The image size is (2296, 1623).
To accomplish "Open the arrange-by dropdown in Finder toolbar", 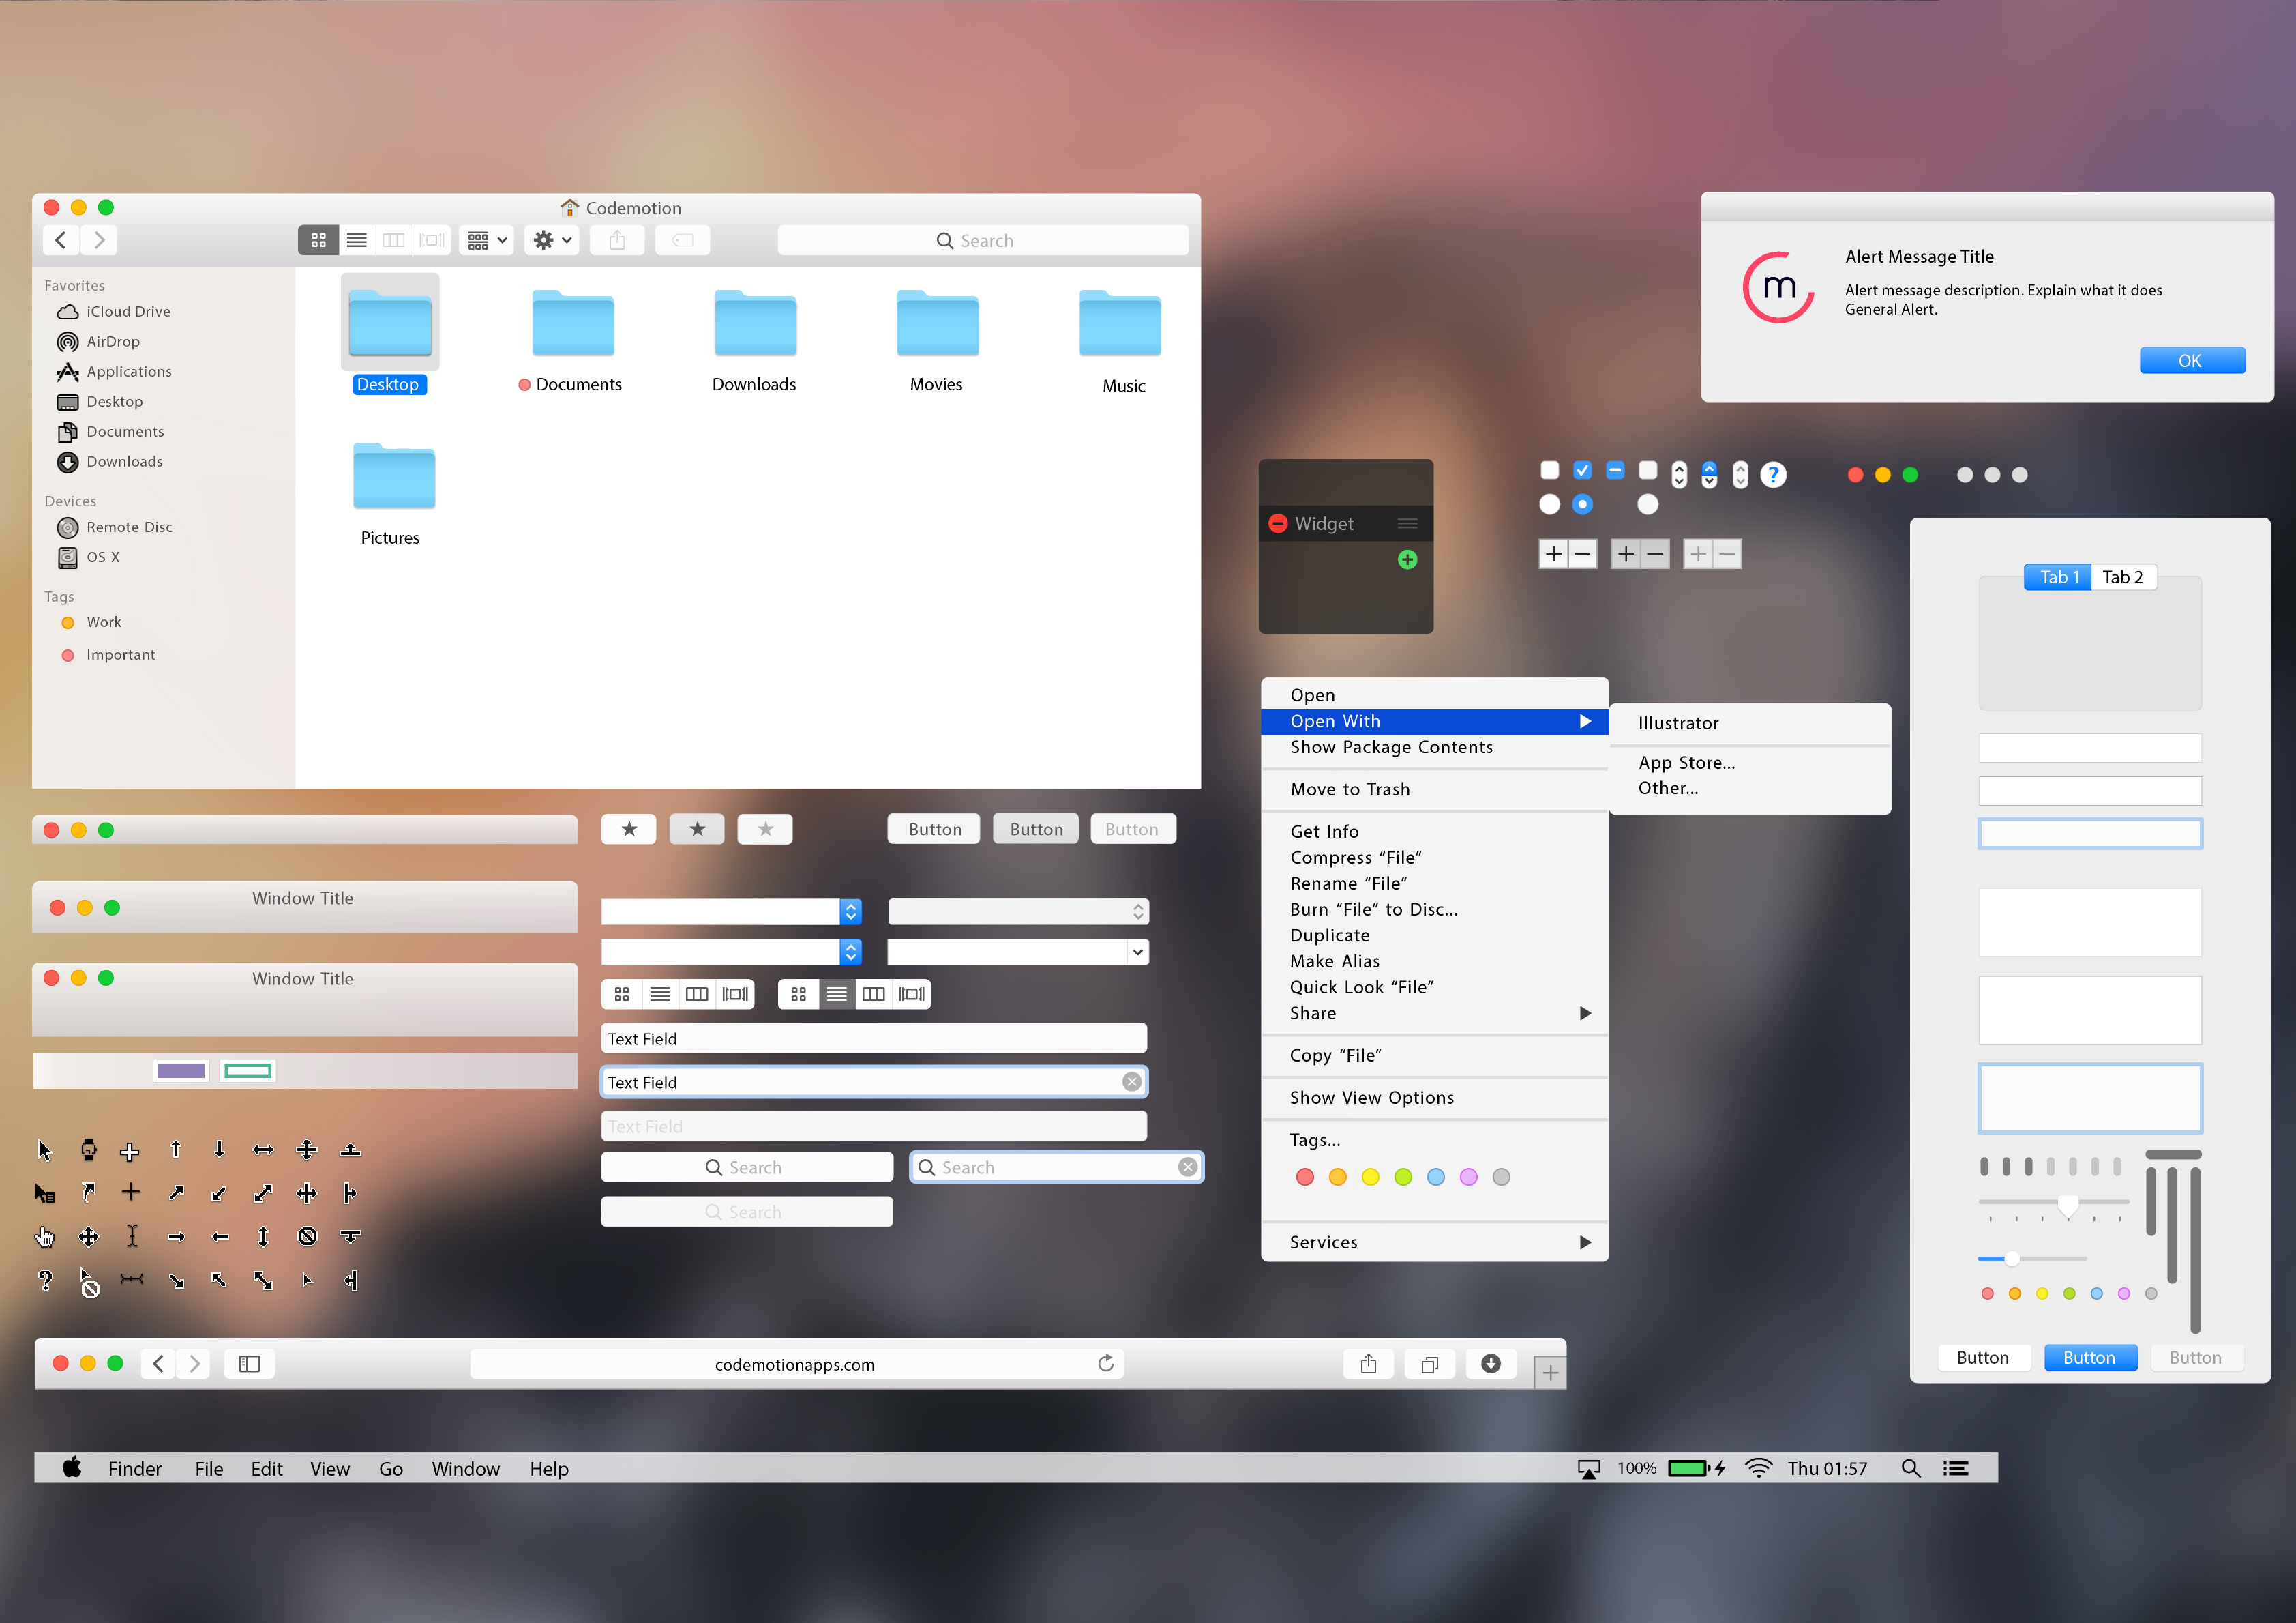I will tap(486, 240).
